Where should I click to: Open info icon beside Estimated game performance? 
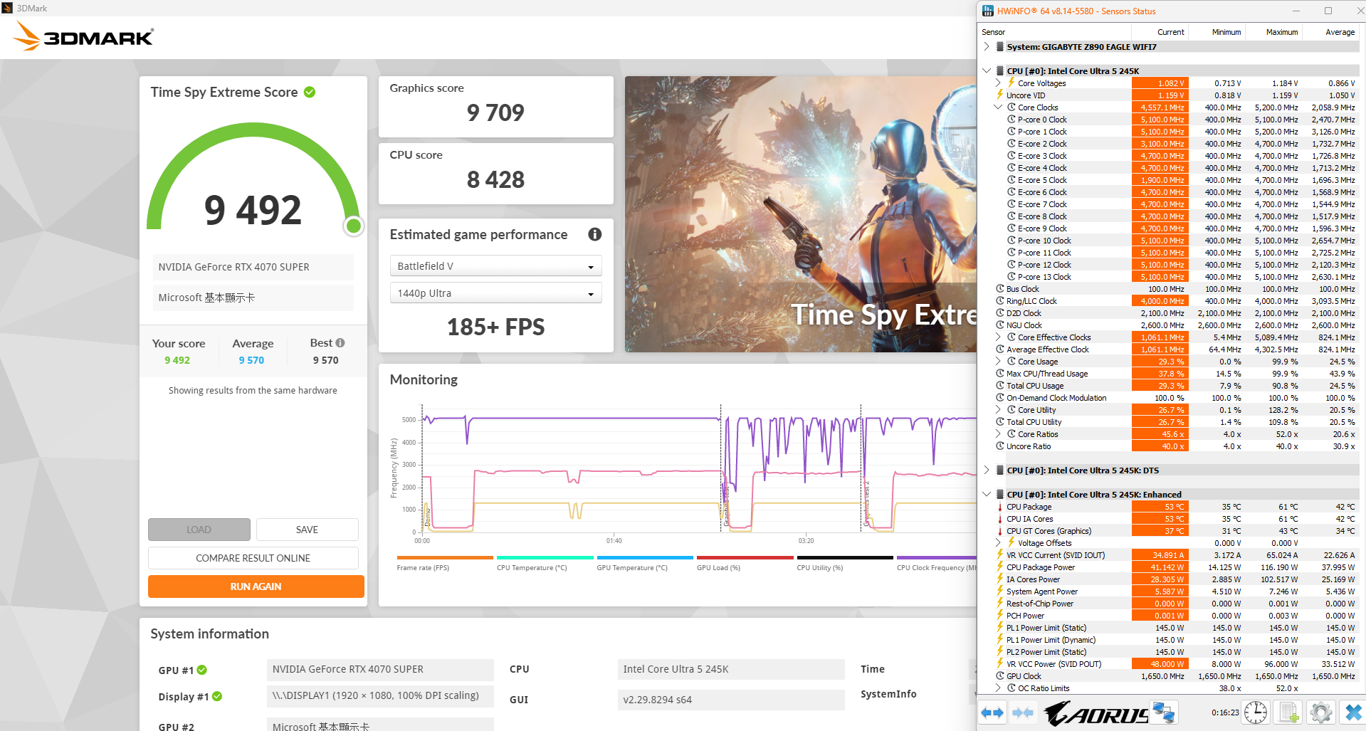pyautogui.click(x=595, y=234)
